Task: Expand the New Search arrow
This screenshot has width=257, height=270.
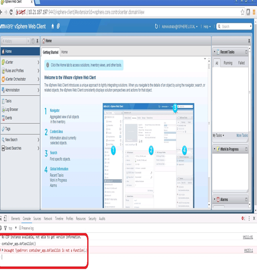Action: [x=38, y=140]
